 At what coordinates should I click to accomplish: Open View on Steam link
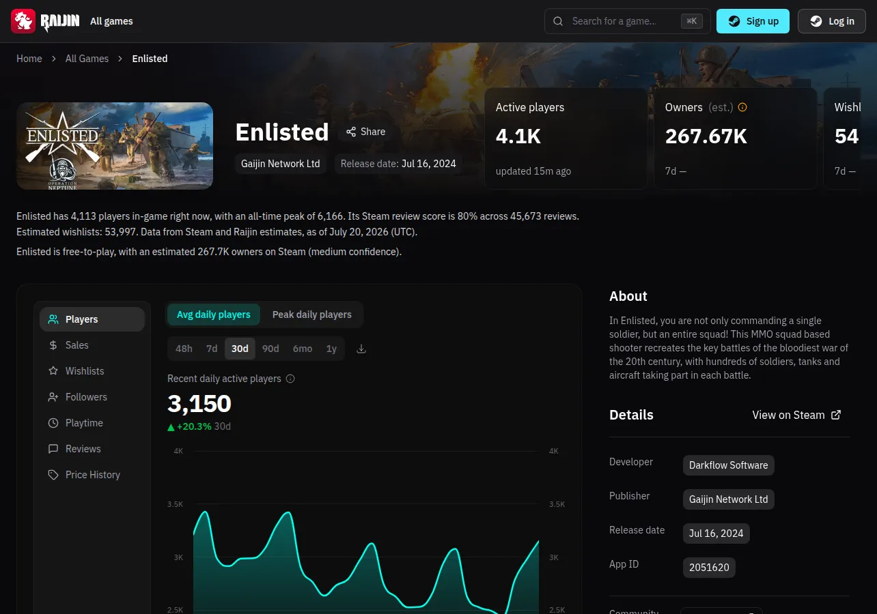(796, 415)
